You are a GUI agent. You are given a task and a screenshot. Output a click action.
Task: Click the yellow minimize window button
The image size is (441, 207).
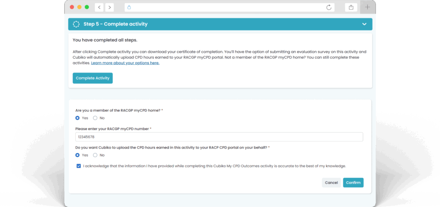[79, 7]
